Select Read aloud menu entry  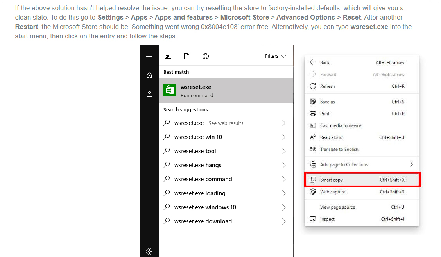pos(362,137)
